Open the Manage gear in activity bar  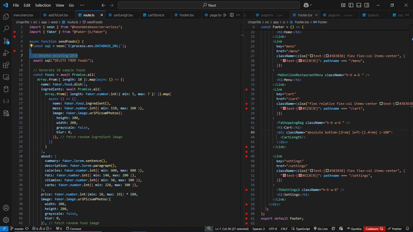click(6, 220)
